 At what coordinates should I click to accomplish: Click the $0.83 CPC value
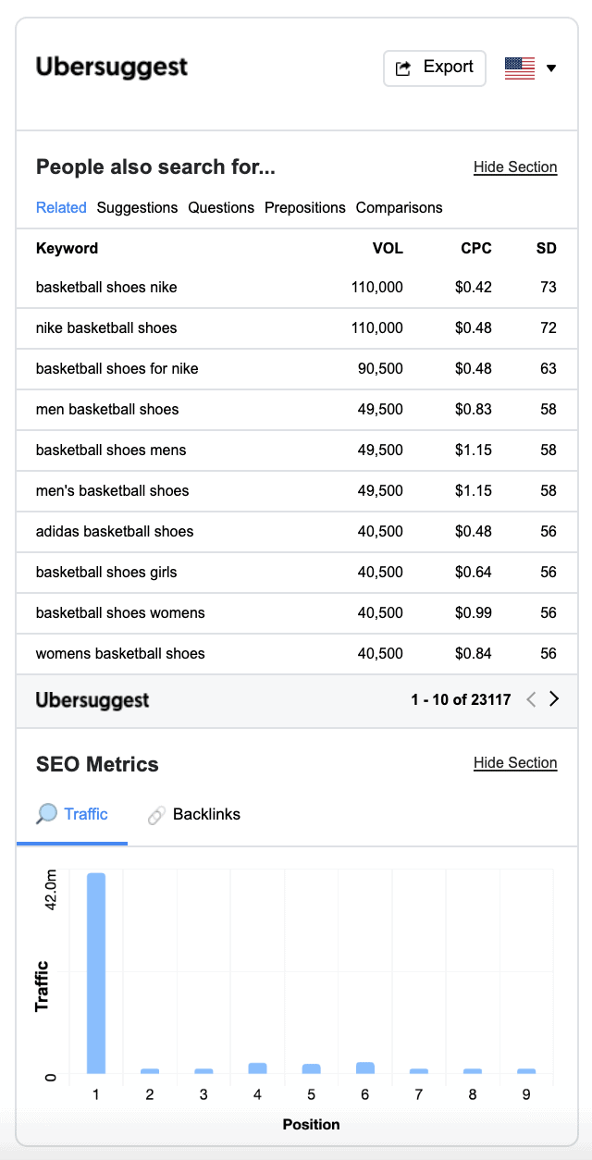tap(474, 410)
